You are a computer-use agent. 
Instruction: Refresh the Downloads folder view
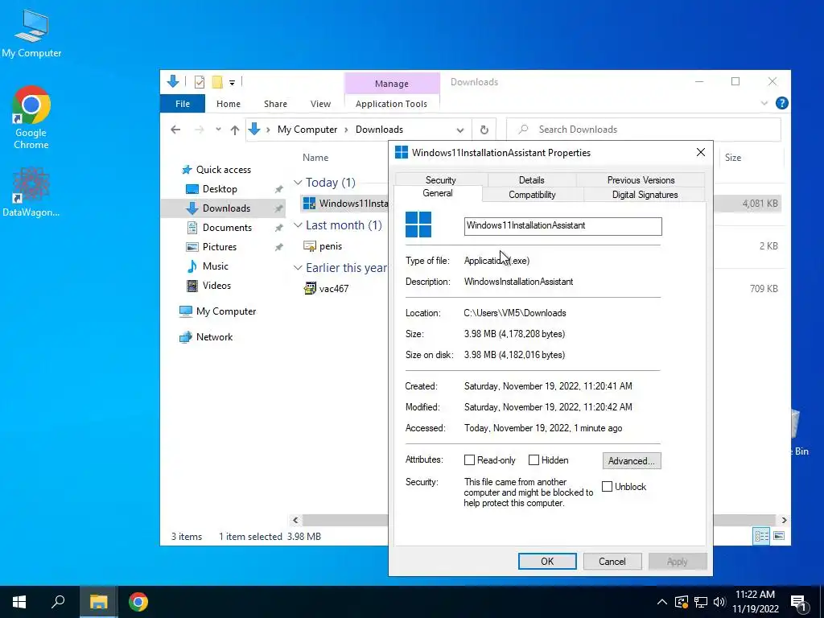tap(484, 130)
